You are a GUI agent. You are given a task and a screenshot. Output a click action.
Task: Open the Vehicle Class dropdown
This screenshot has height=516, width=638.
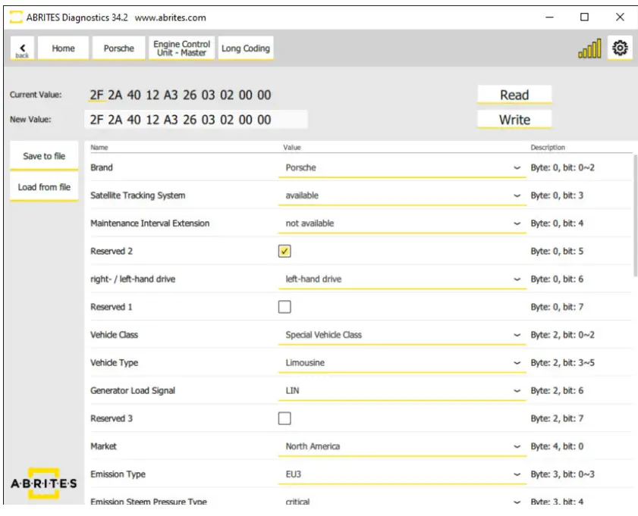click(401, 335)
